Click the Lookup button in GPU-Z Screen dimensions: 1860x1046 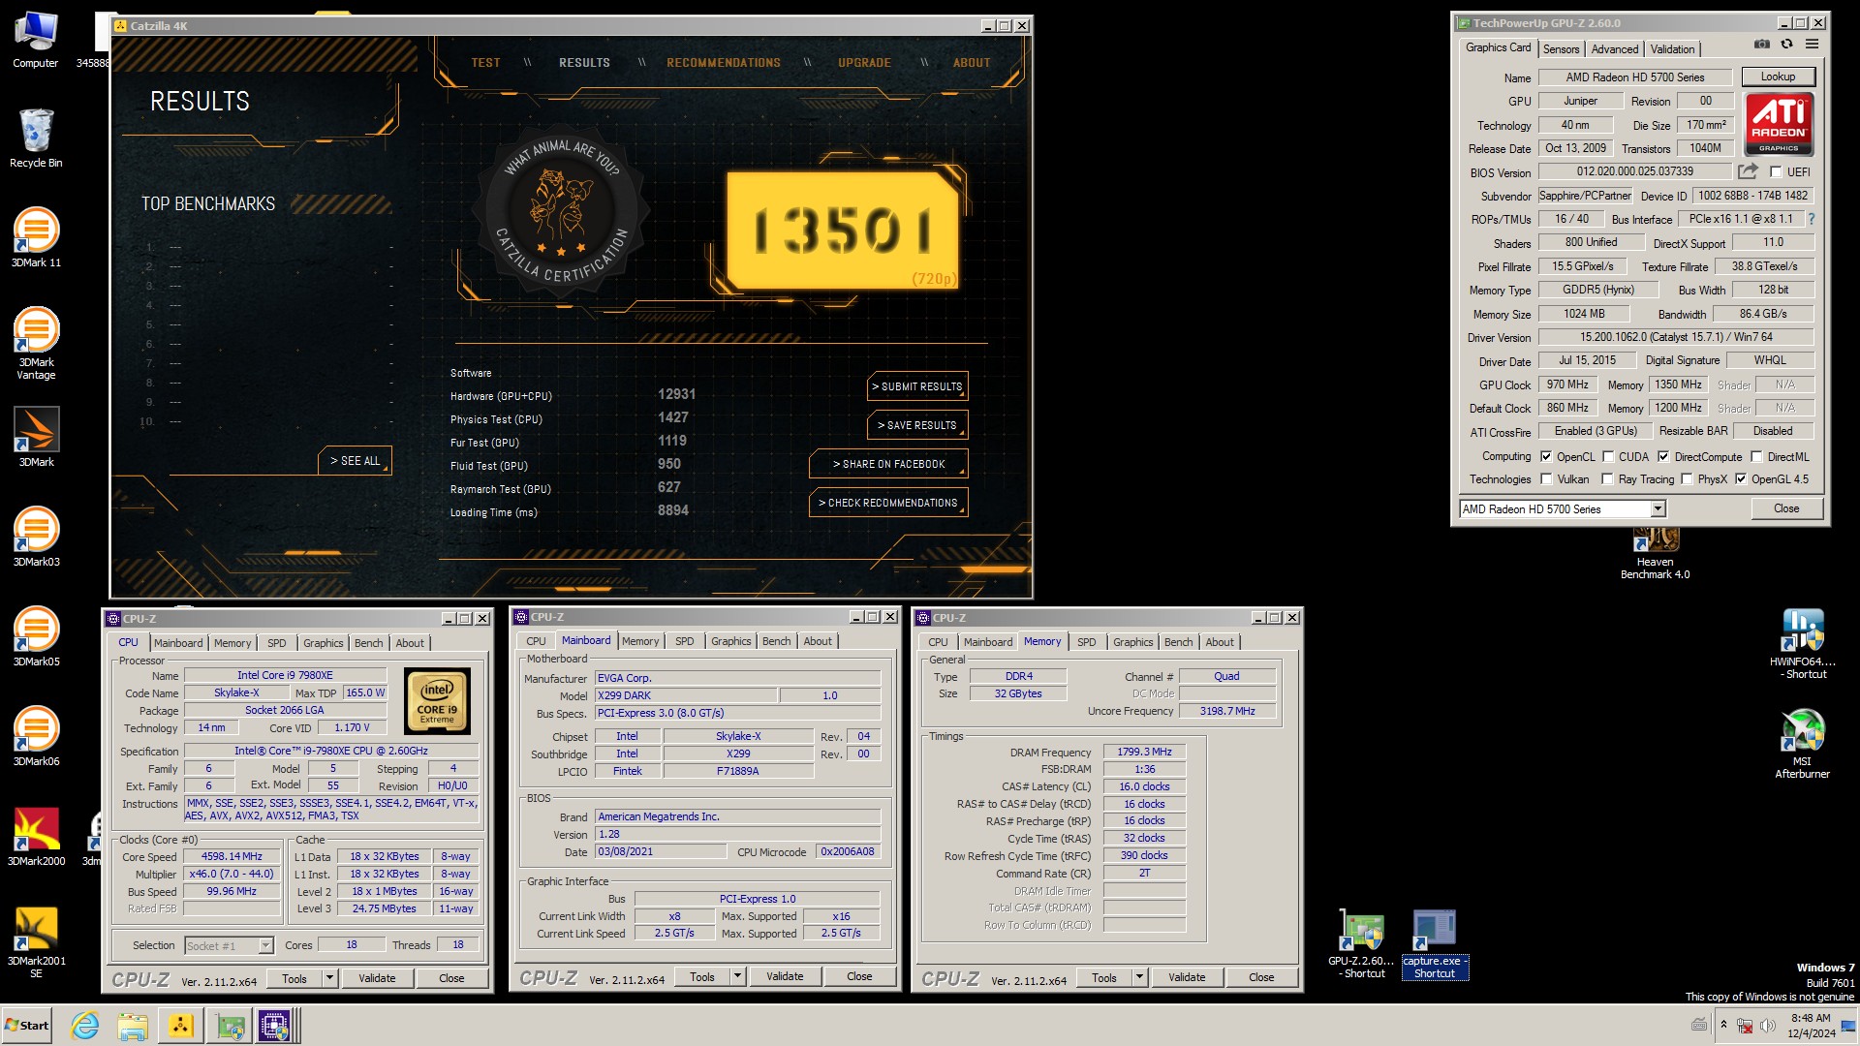[x=1778, y=77]
